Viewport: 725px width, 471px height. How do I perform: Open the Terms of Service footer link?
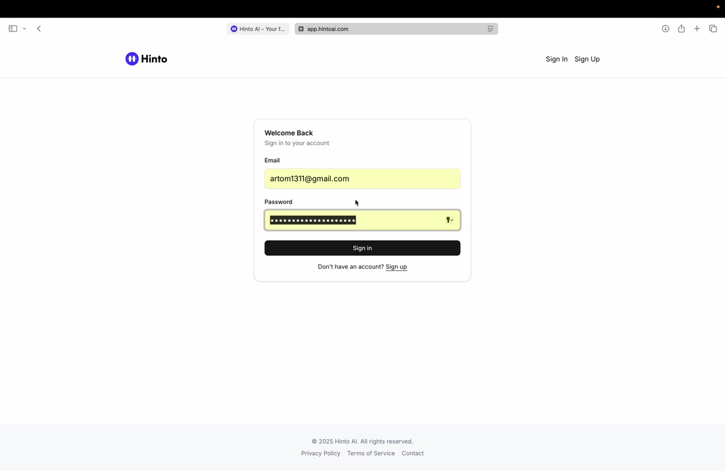tap(371, 453)
